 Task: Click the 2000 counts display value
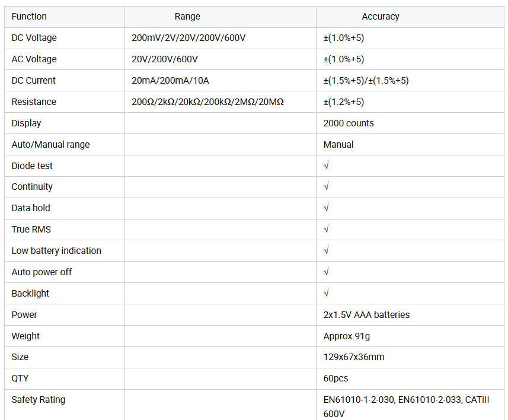(x=349, y=123)
